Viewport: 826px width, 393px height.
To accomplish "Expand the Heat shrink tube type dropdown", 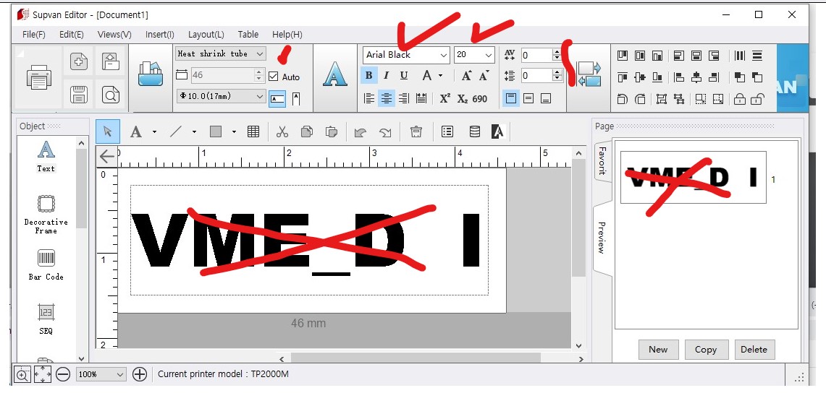I will 260,53.
